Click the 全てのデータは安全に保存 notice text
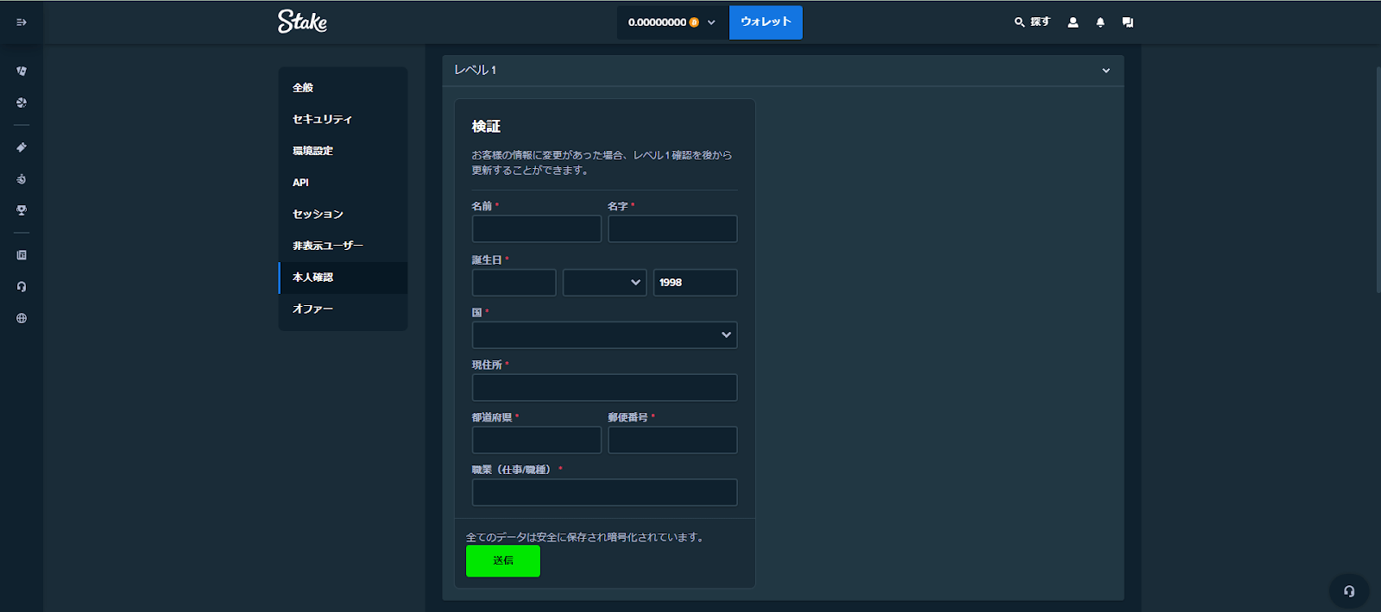 click(587, 537)
